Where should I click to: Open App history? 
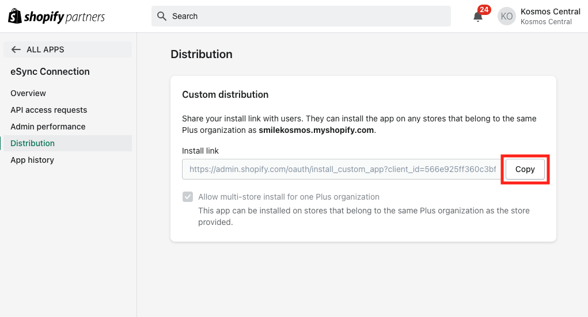(32, 160)
